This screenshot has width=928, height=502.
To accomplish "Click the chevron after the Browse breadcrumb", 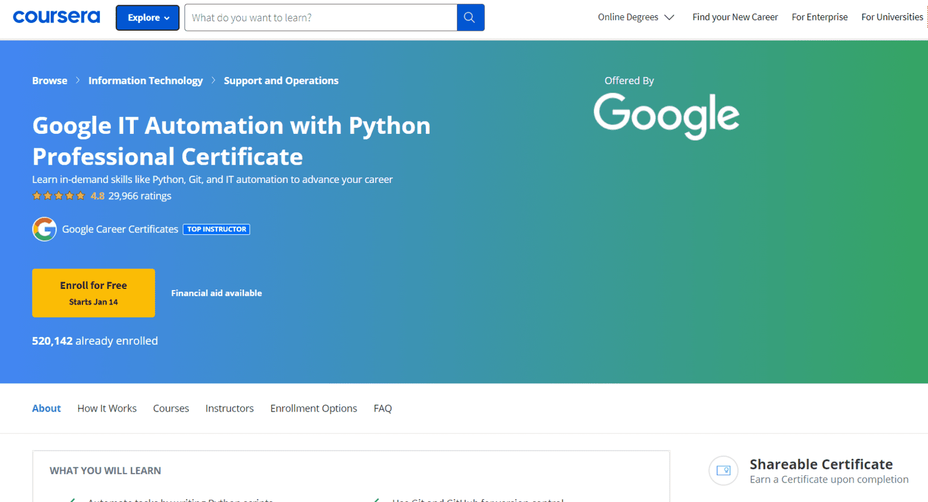I will [77, 80].
